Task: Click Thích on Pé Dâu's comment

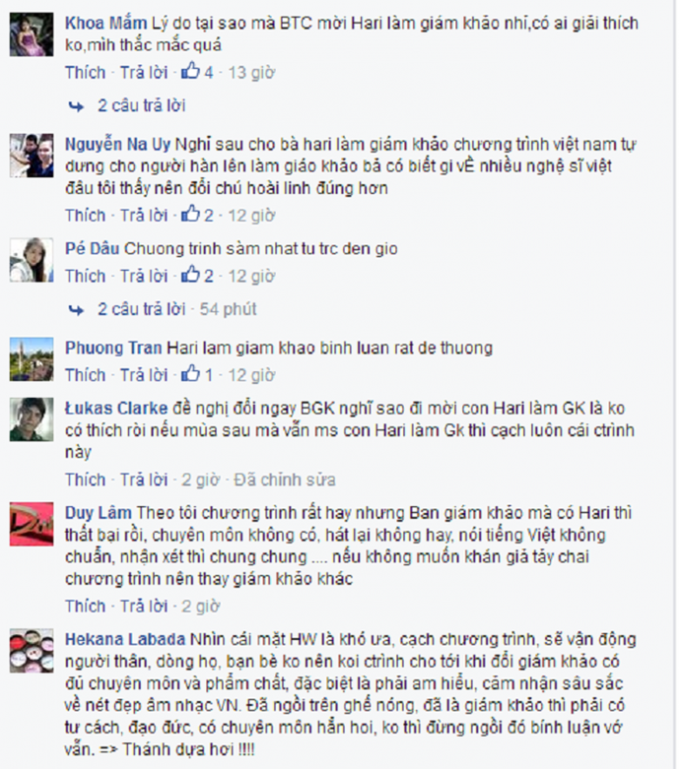Action: (x=85, y=276)
